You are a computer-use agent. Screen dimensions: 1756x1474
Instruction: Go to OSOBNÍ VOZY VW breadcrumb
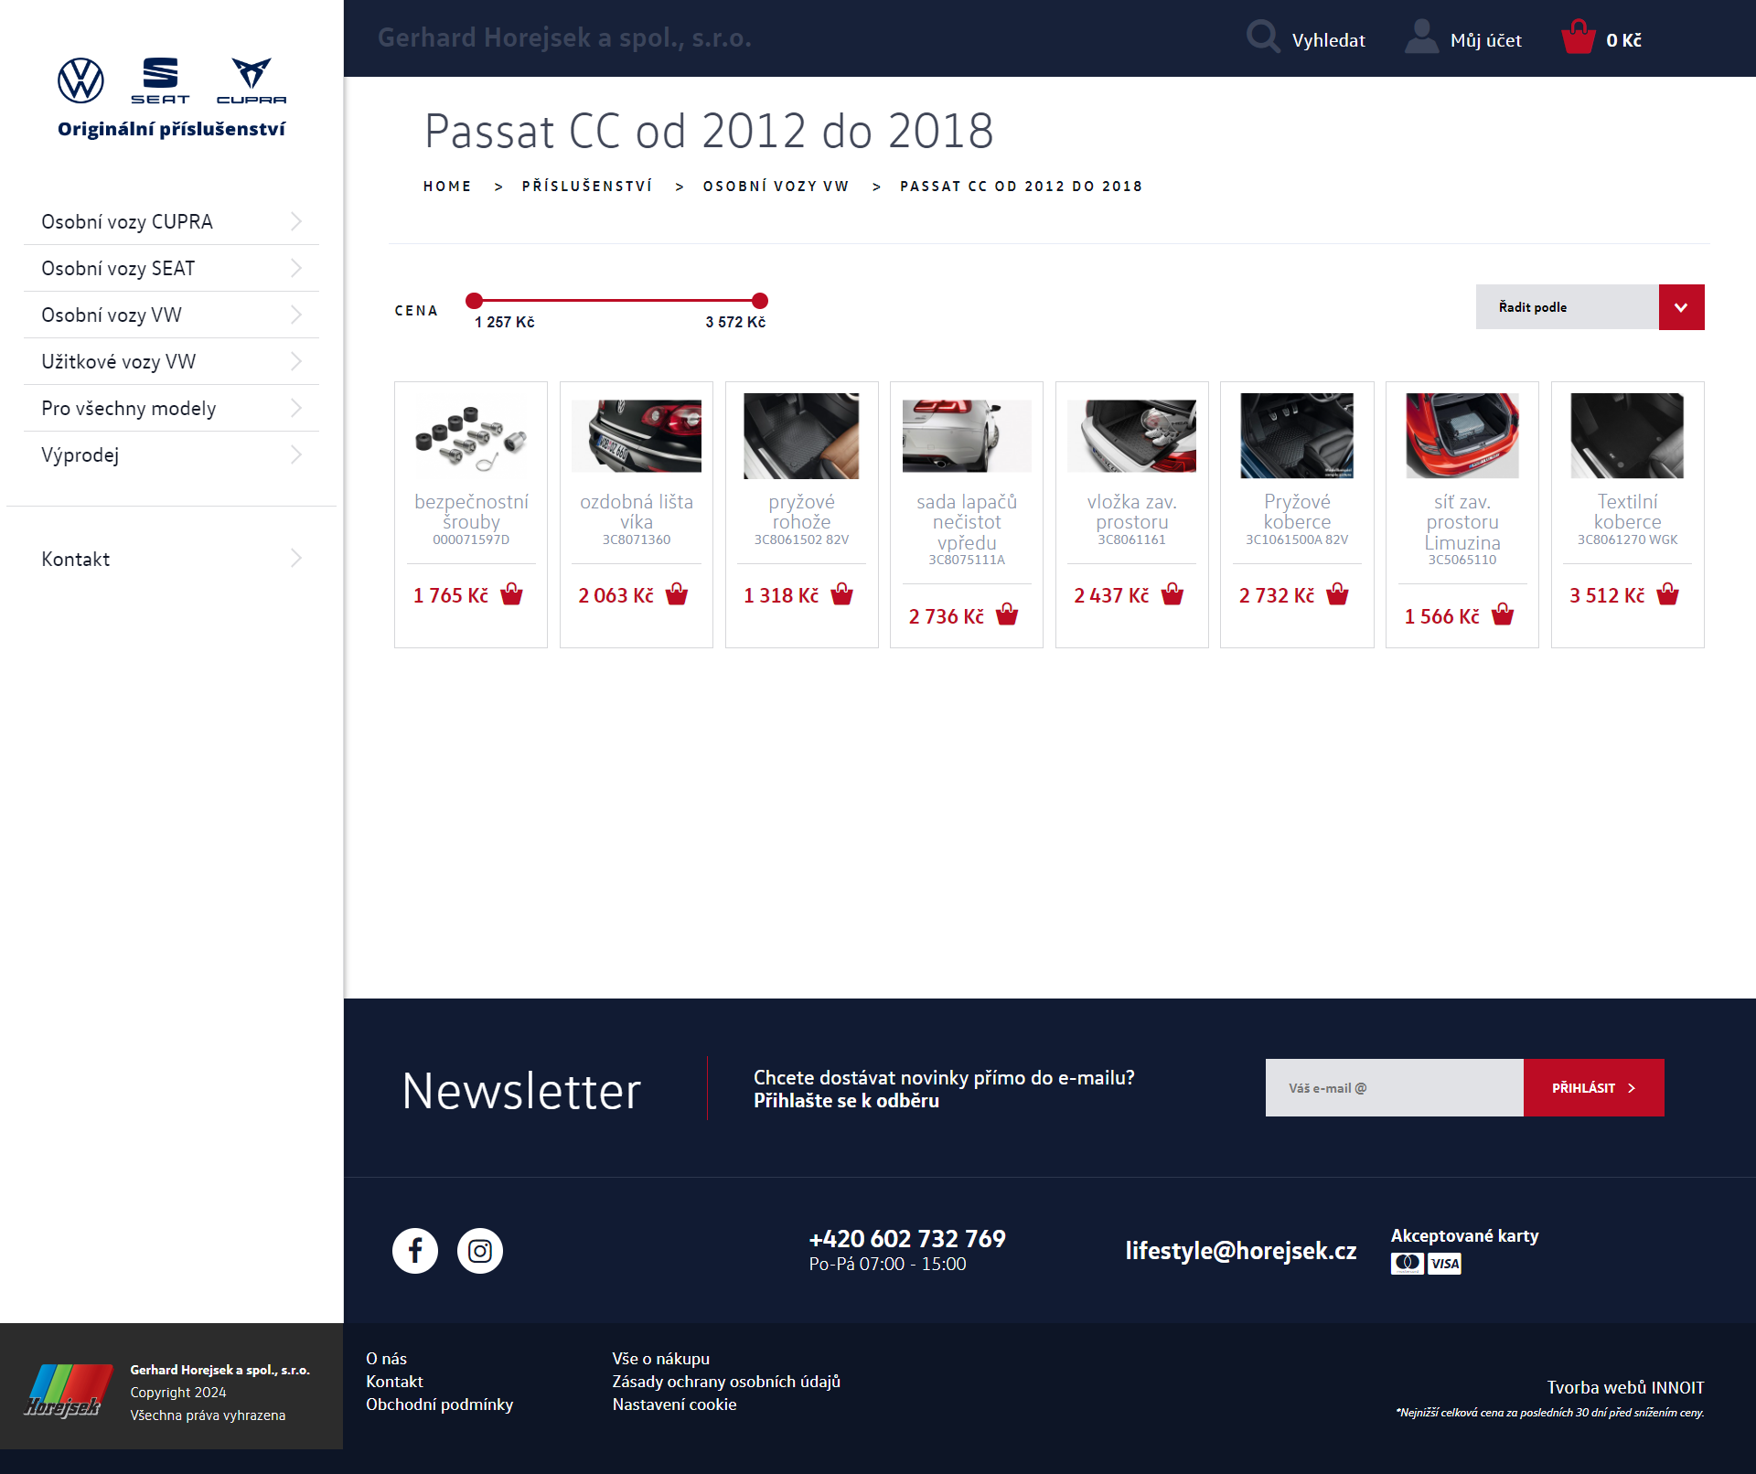coord(776,186)
